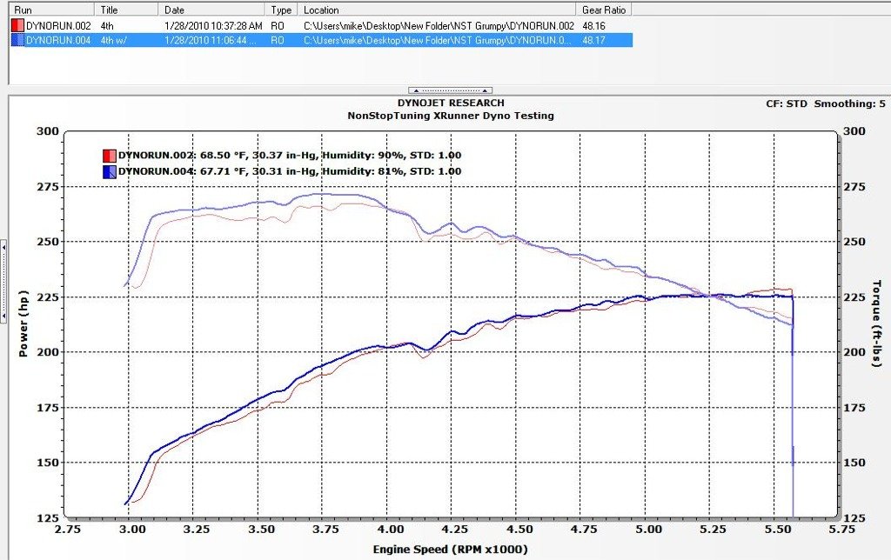Click the Smoothing: 5 label
Screen dimensions: 891x560
(849, 104)
